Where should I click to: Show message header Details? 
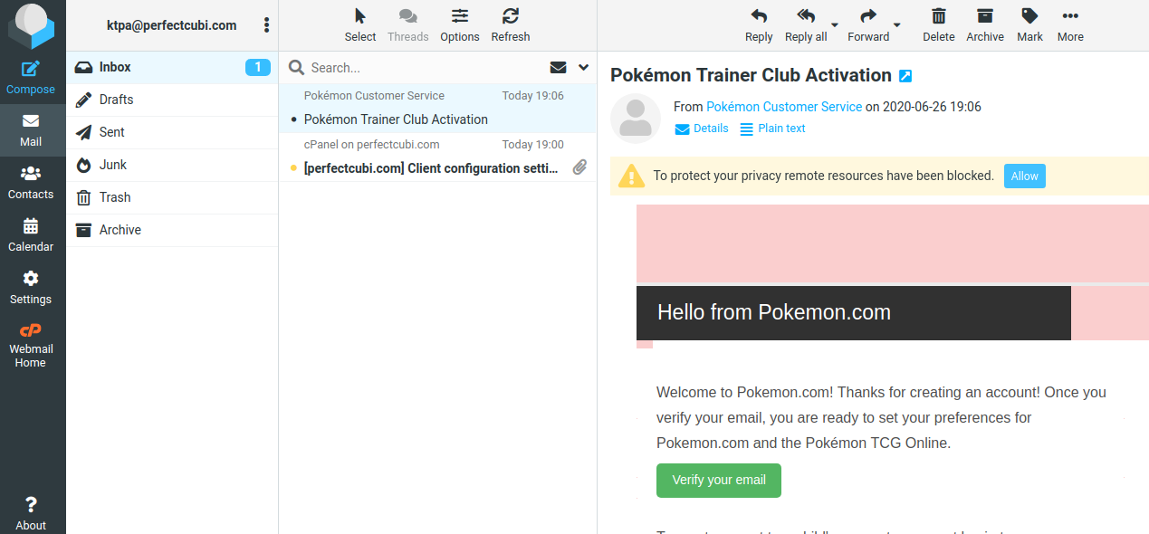(702, 129)
